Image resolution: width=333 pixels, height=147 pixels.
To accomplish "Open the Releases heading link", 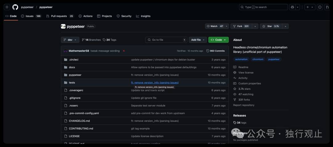I will 240,115.
